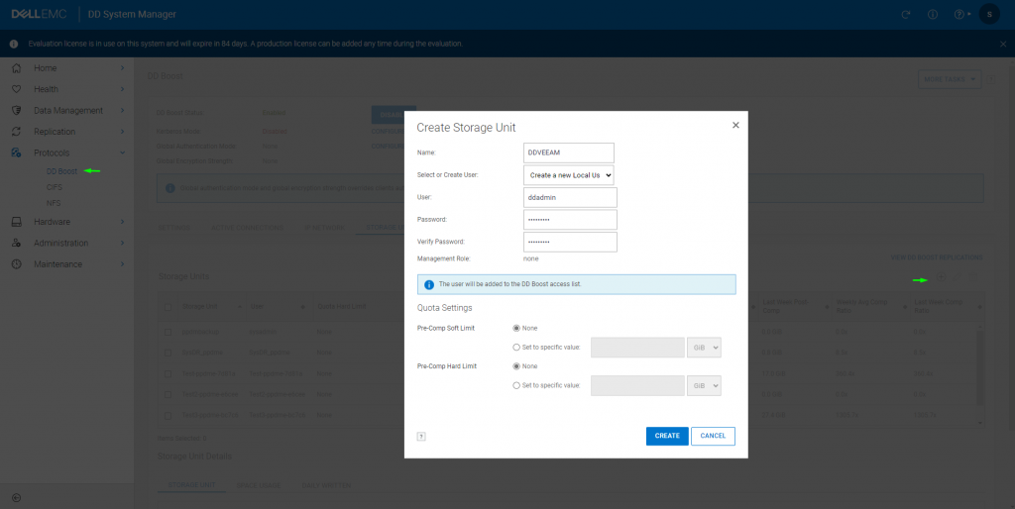Click the small help icon in dialog footer
This screenshot has height=509, width=1015.
pos(421,436)
